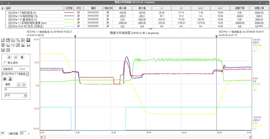Select the magnifier zoom tool
This screenshot has width=270, height=139.
point(18,45)
